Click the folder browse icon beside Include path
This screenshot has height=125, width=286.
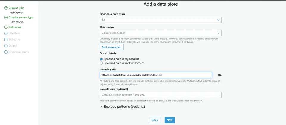coord(220,75)
